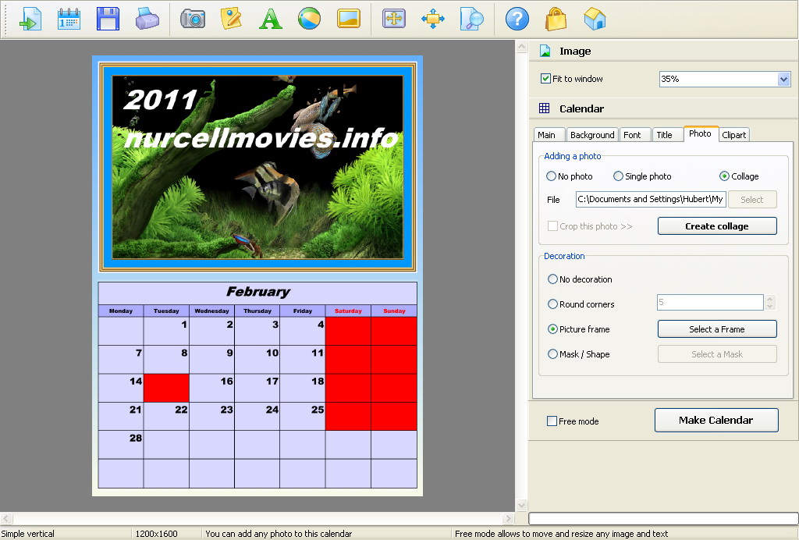Click vertical scrollbar up arrow
This screenshot has height=540, width=799.
click(521, 47)
